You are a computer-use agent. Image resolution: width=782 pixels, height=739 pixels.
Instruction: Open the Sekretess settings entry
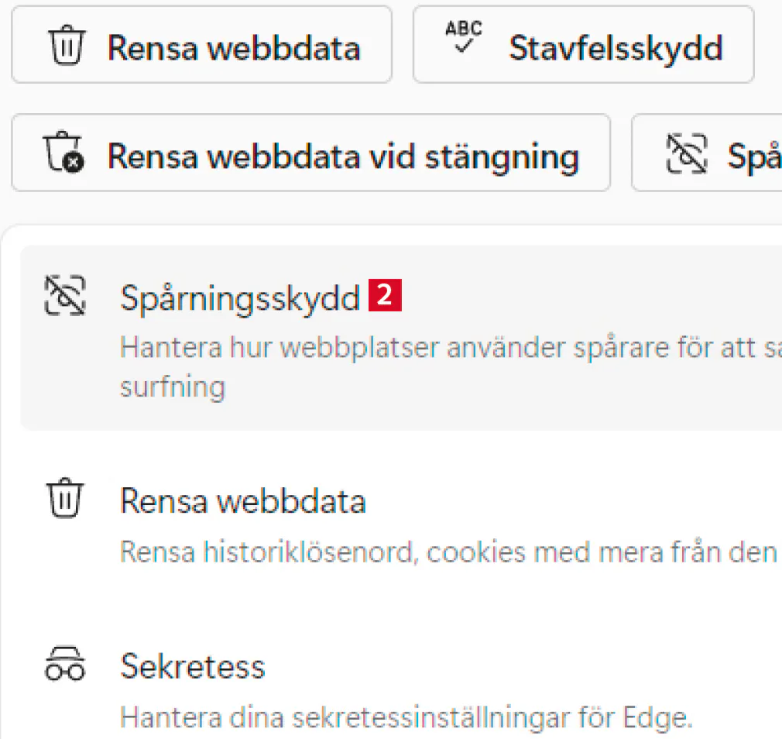[x=193, y=667]
